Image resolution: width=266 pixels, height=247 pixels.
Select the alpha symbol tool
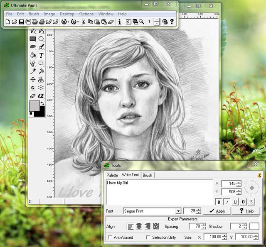[x=41, y=96]
